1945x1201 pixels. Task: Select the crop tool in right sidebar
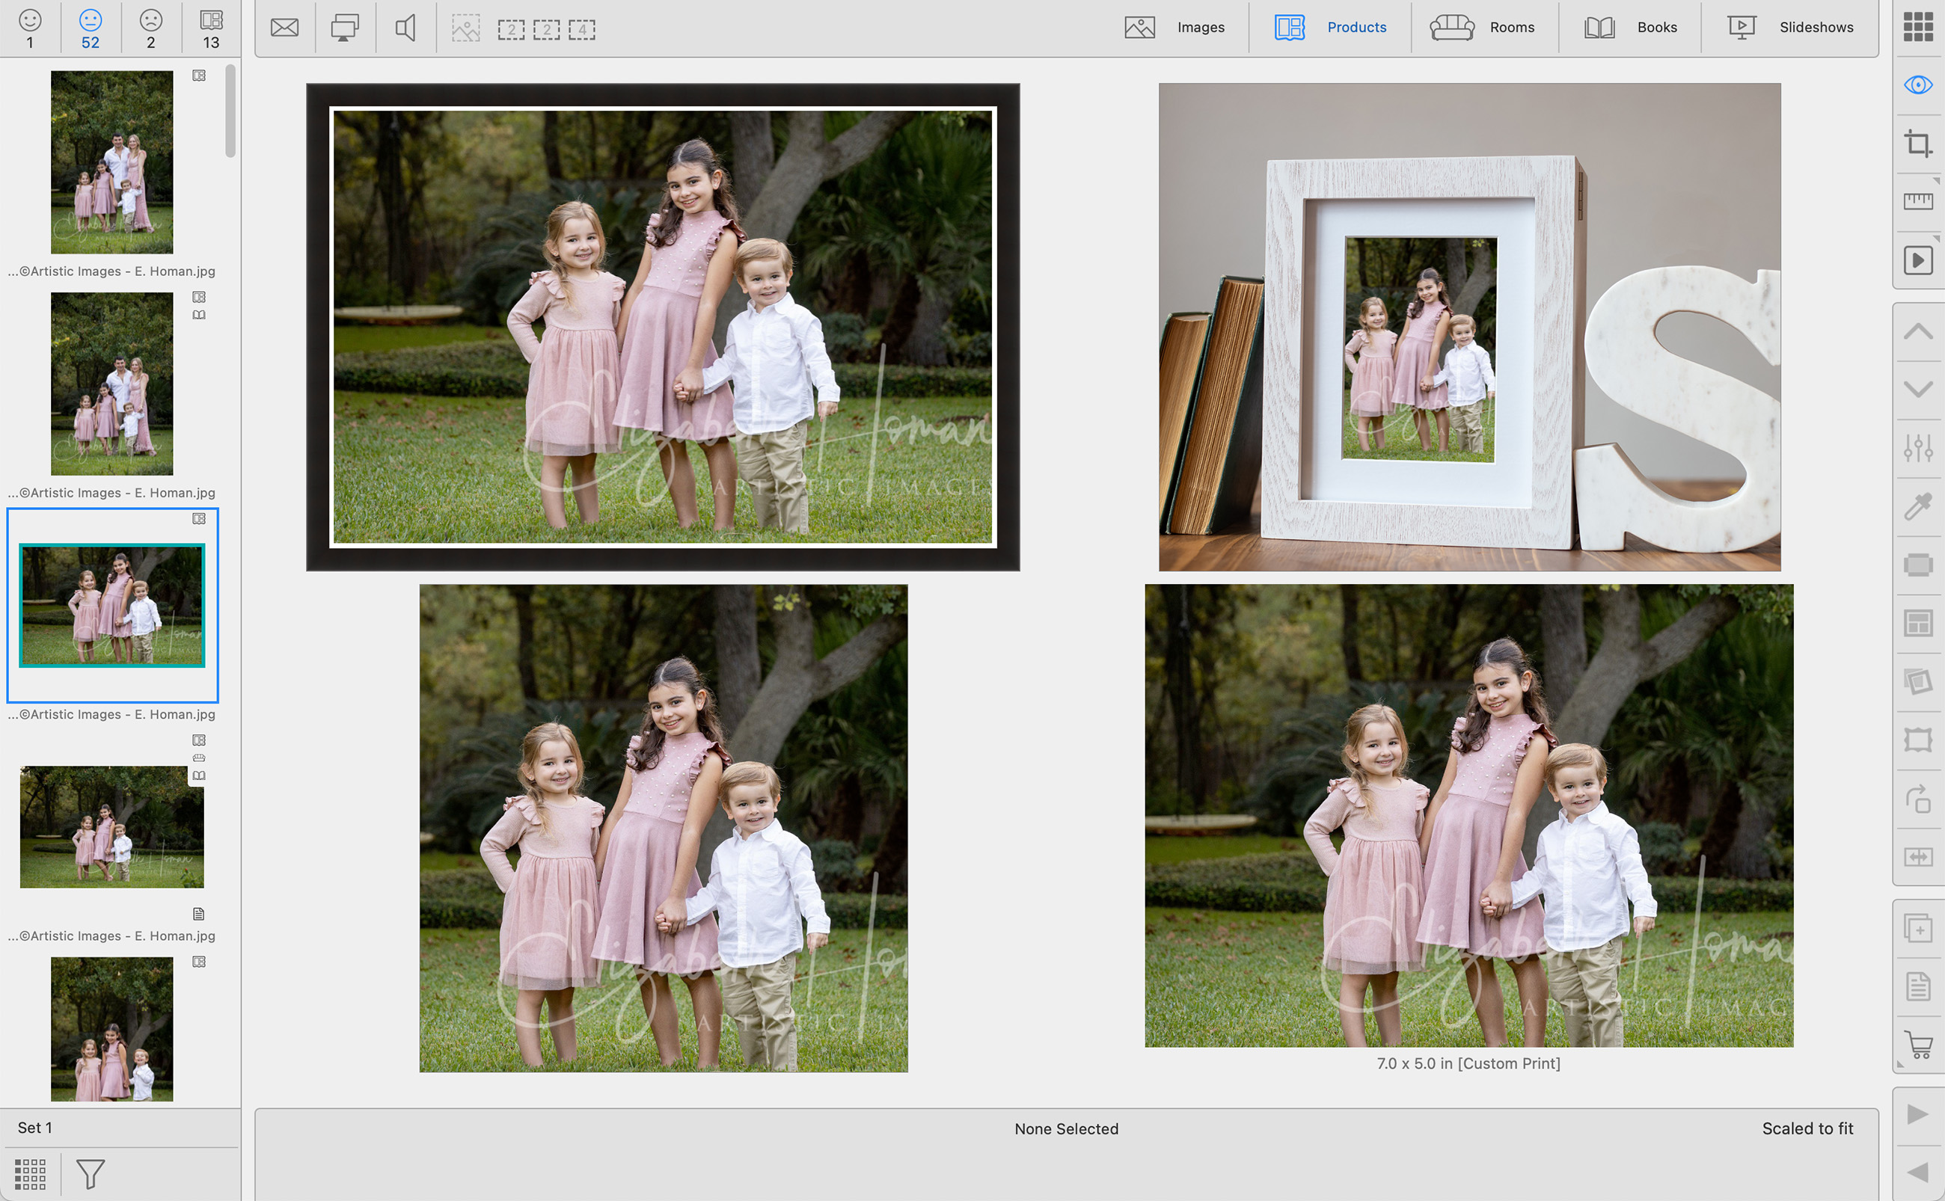tap(1918, 144)
